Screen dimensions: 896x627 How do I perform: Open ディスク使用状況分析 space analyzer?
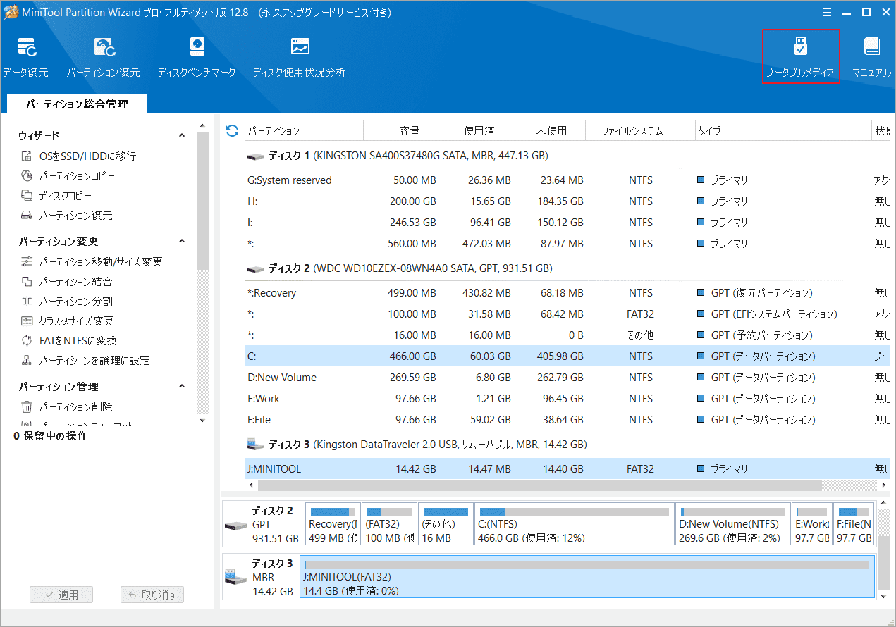point(300,56)
